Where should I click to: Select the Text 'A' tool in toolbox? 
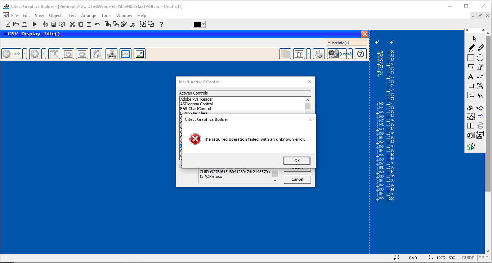pyautogui.click(x=471, y=76)
